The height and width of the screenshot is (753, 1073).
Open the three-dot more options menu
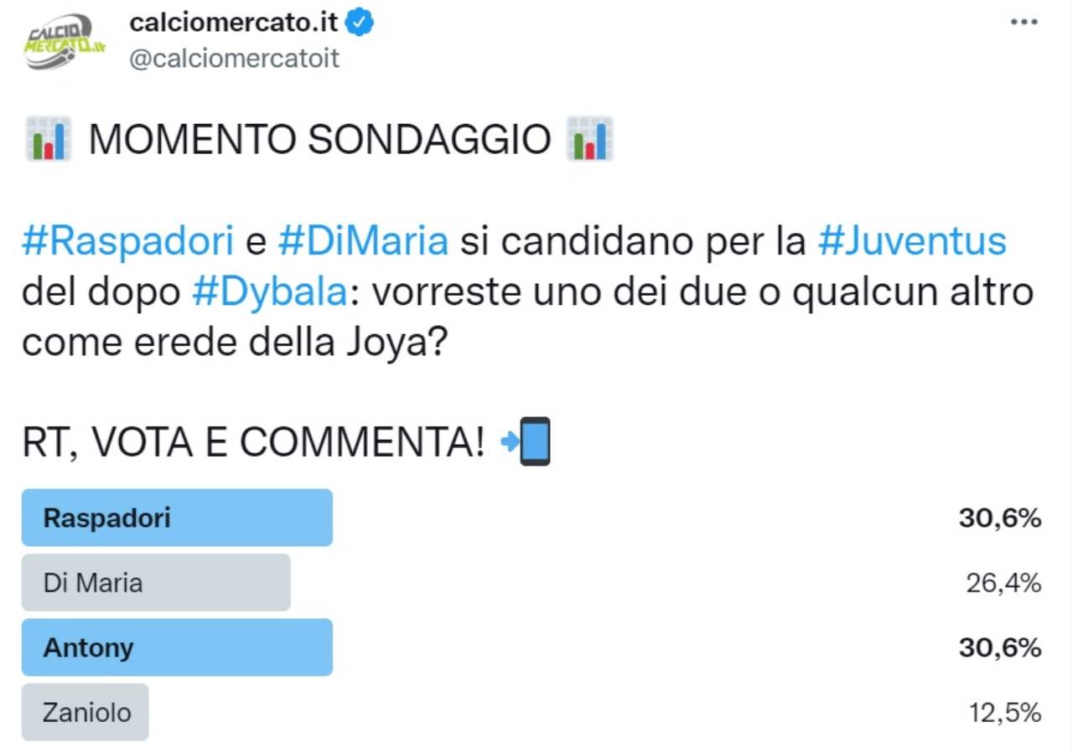point(1024,23)
